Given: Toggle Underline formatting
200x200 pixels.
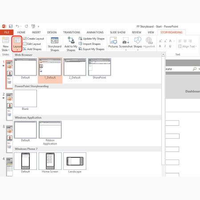Looking at the screenshot, I should [170, 46].
